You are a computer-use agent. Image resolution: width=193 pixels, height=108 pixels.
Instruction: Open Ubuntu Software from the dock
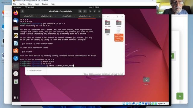click(16, 51)
